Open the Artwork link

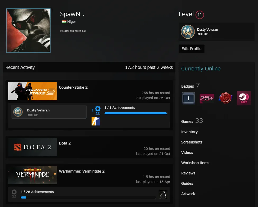188,194
